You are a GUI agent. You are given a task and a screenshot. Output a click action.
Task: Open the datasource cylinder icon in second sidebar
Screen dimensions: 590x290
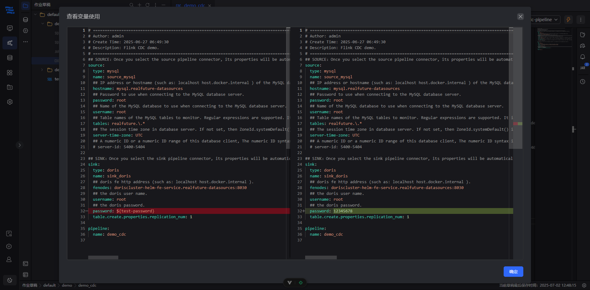pos(26,20)
